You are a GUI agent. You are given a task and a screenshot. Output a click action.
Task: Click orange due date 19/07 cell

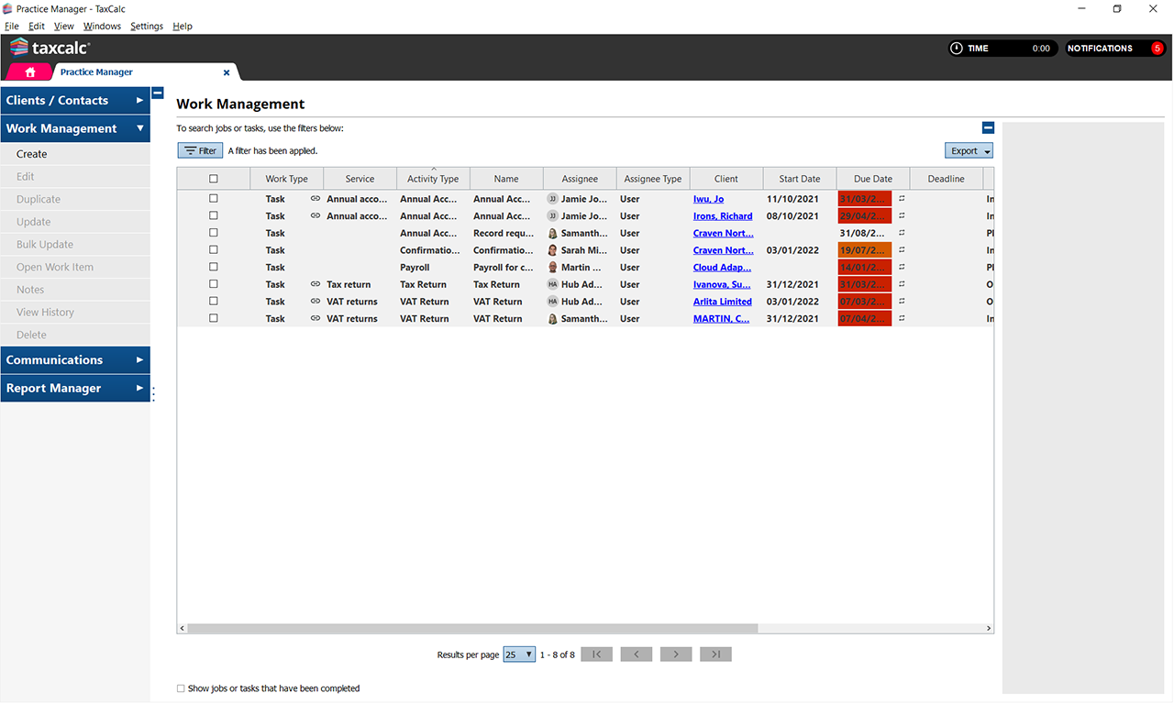coord(865,250)
